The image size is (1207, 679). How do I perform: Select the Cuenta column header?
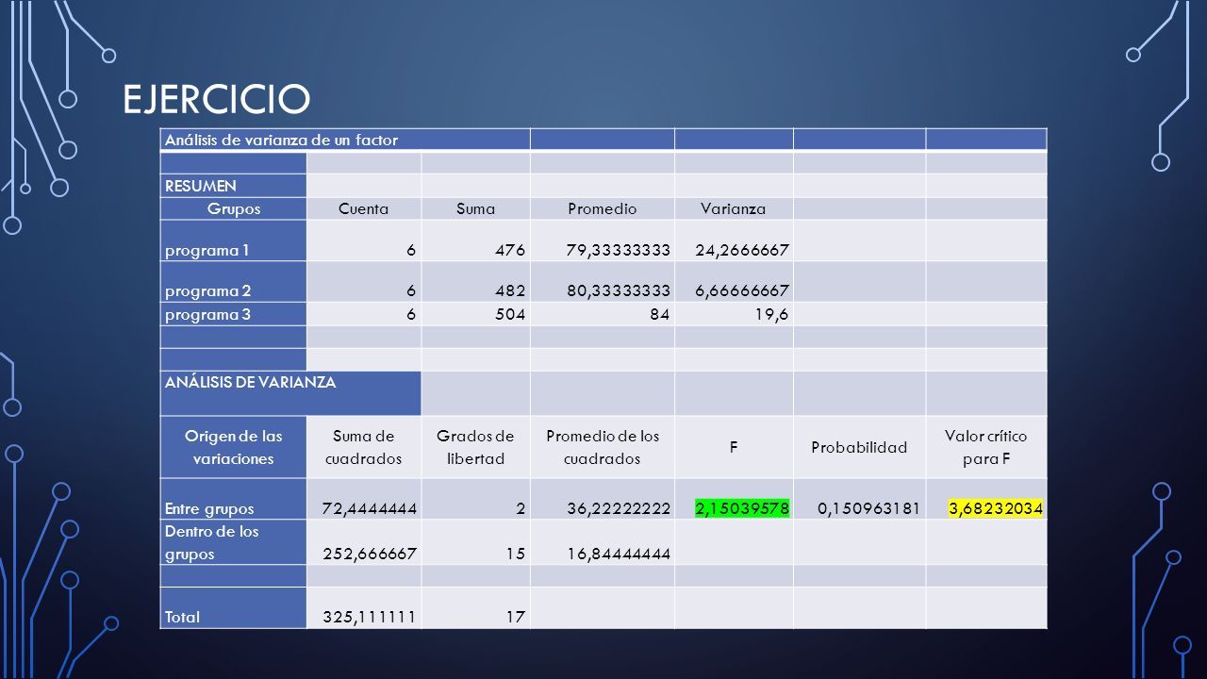pyautogui.click(x=363, y=208)
